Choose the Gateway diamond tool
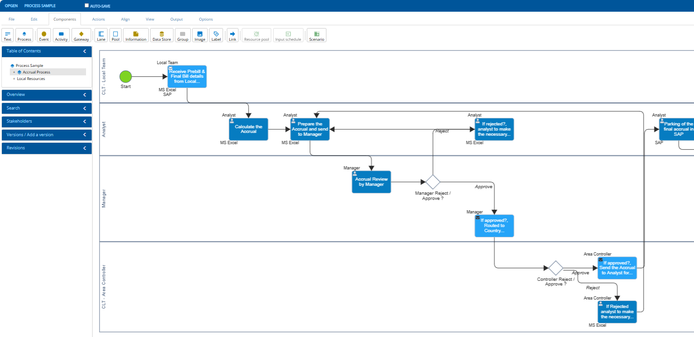This screenshot has height=337, width=694. (x=81, y=36)
